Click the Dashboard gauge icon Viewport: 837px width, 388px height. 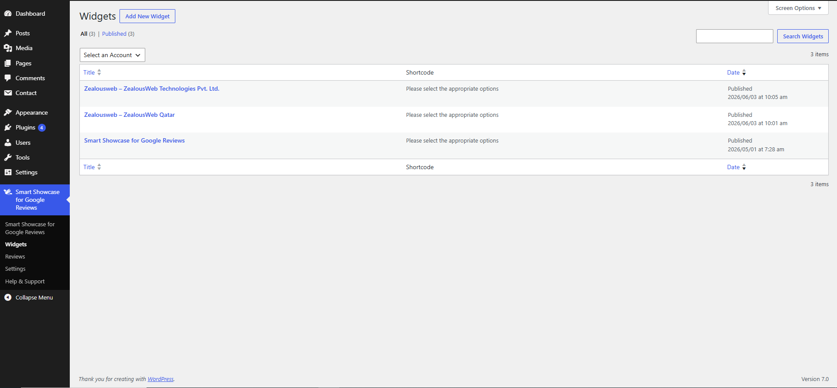pos(8,14)
